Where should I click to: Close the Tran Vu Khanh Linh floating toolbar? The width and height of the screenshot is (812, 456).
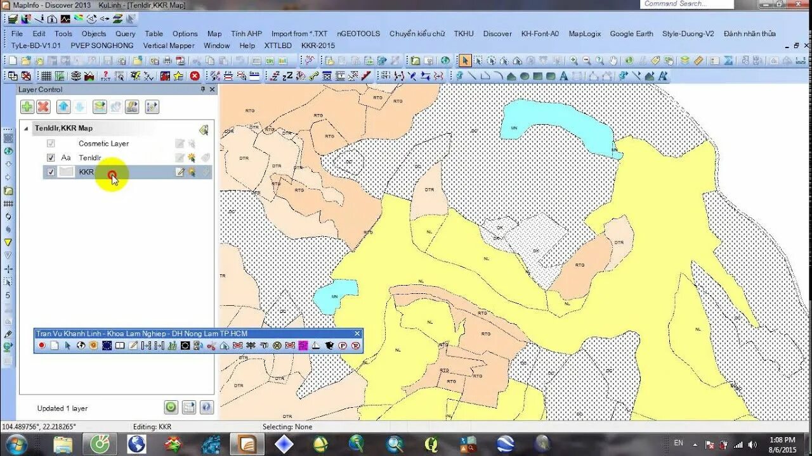click(357, 334)
